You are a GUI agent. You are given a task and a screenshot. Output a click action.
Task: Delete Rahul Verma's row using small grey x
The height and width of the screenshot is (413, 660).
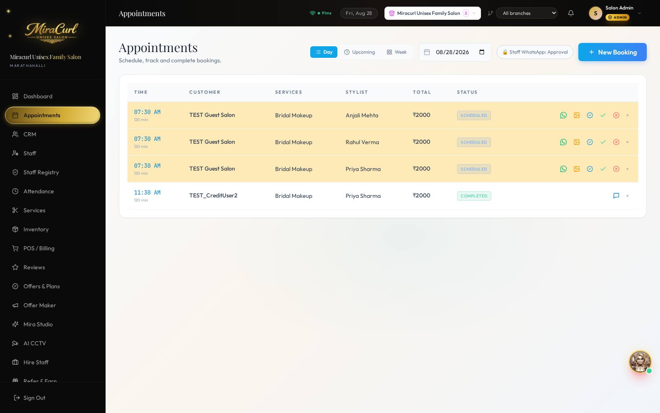(x=627, y=142)
